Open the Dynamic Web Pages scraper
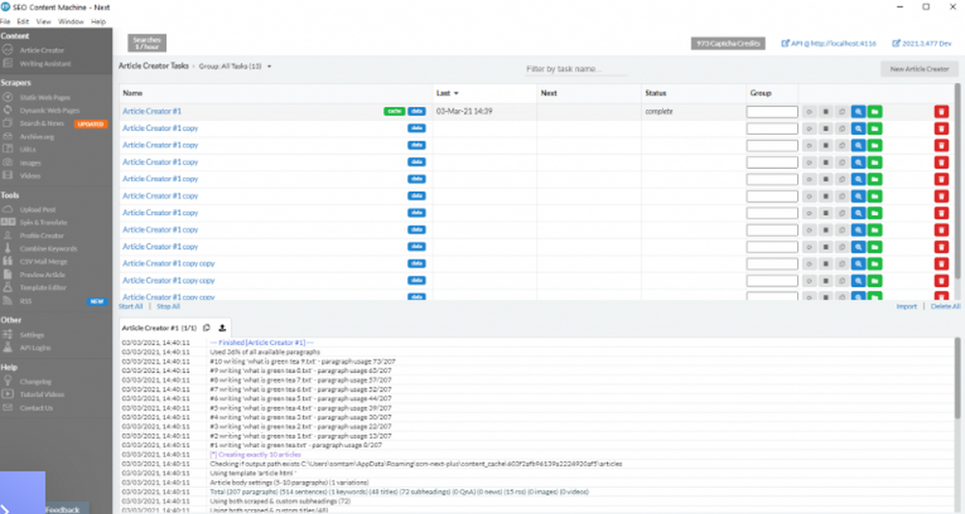Image resolution: width=965 pixels, height=514 pixels. click(x=49, y=111)
